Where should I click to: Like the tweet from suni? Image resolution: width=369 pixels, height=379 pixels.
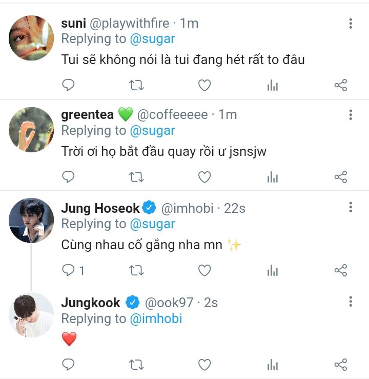point(204,85)
